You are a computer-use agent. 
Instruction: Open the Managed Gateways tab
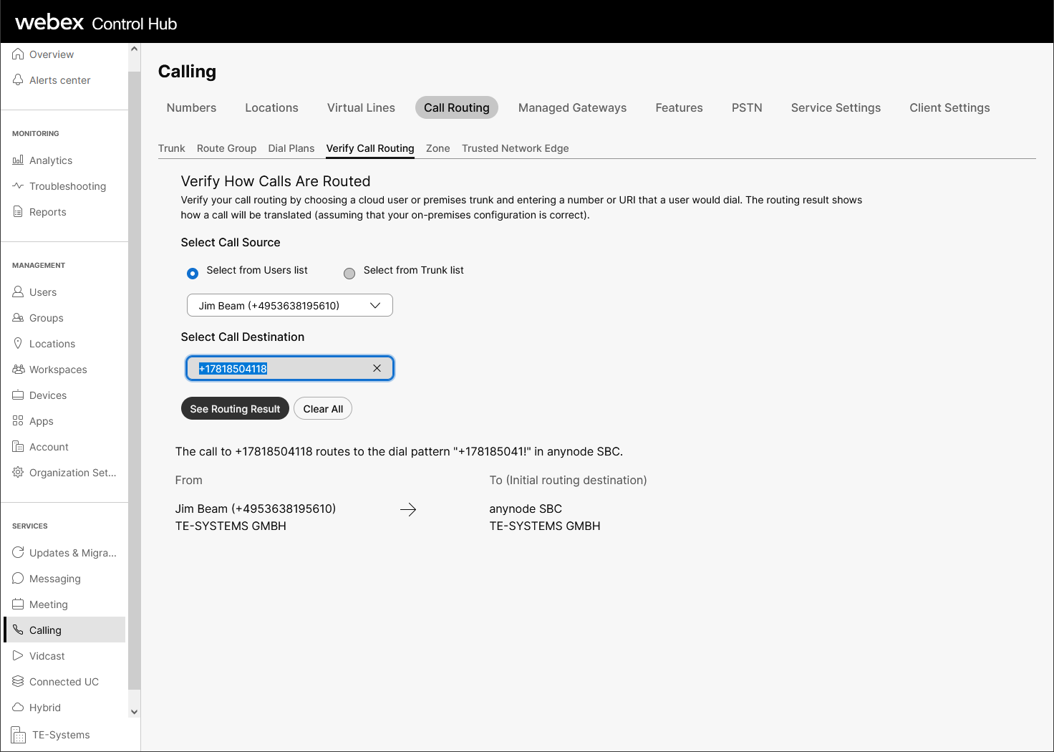(x=572, y=107)
